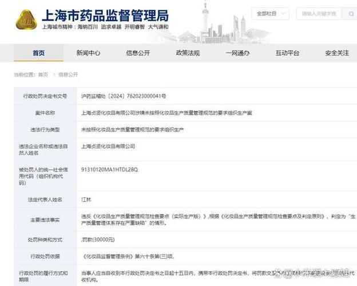Click the breadcrumb chevron separator
Screen dimensions: 357x286
(x=54, y=74)
